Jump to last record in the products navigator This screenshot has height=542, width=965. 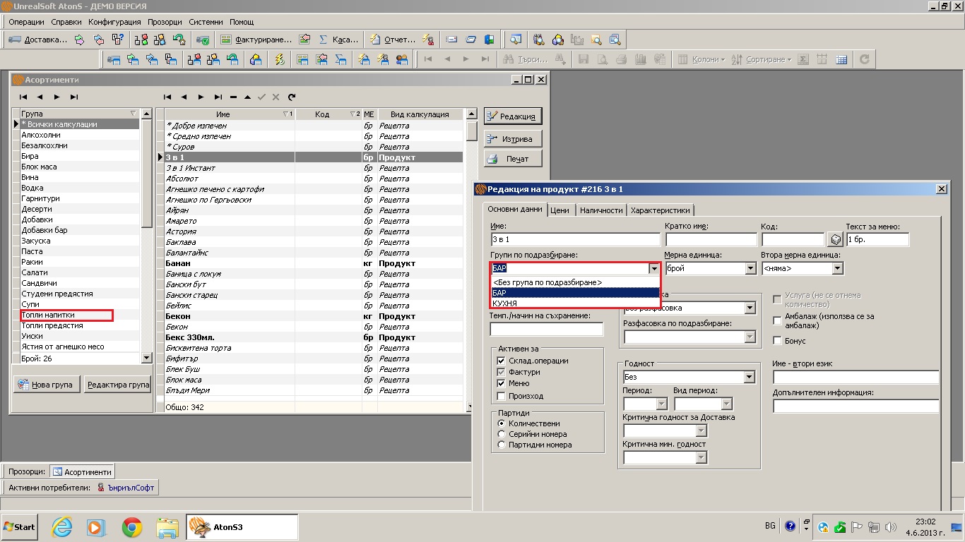click(218, 97)
